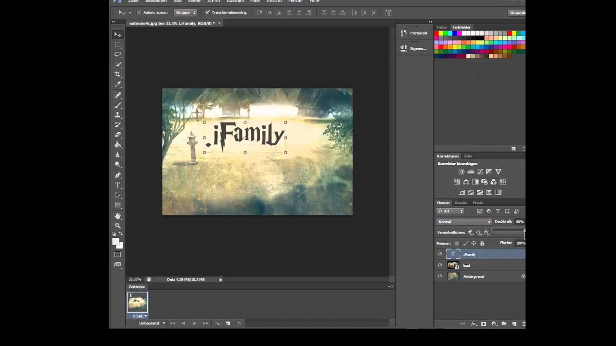Screen dimensions: 616x346
Task: Open the Bearbeiten menu
Action: (x=156, y=1)
